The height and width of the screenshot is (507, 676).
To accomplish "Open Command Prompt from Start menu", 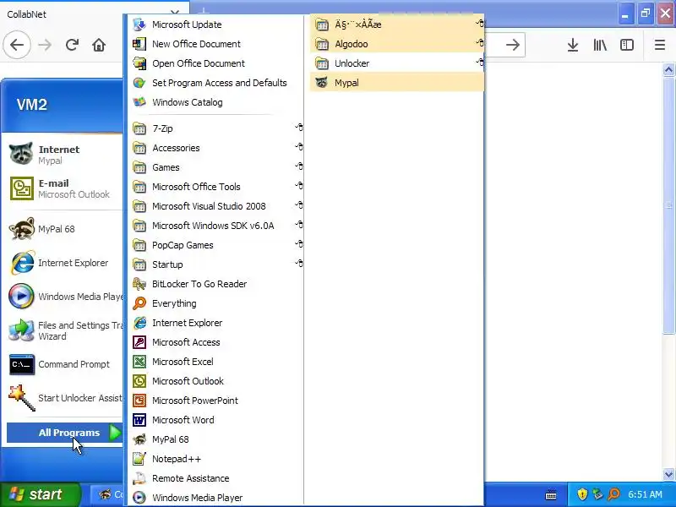I will click(65, 364).
